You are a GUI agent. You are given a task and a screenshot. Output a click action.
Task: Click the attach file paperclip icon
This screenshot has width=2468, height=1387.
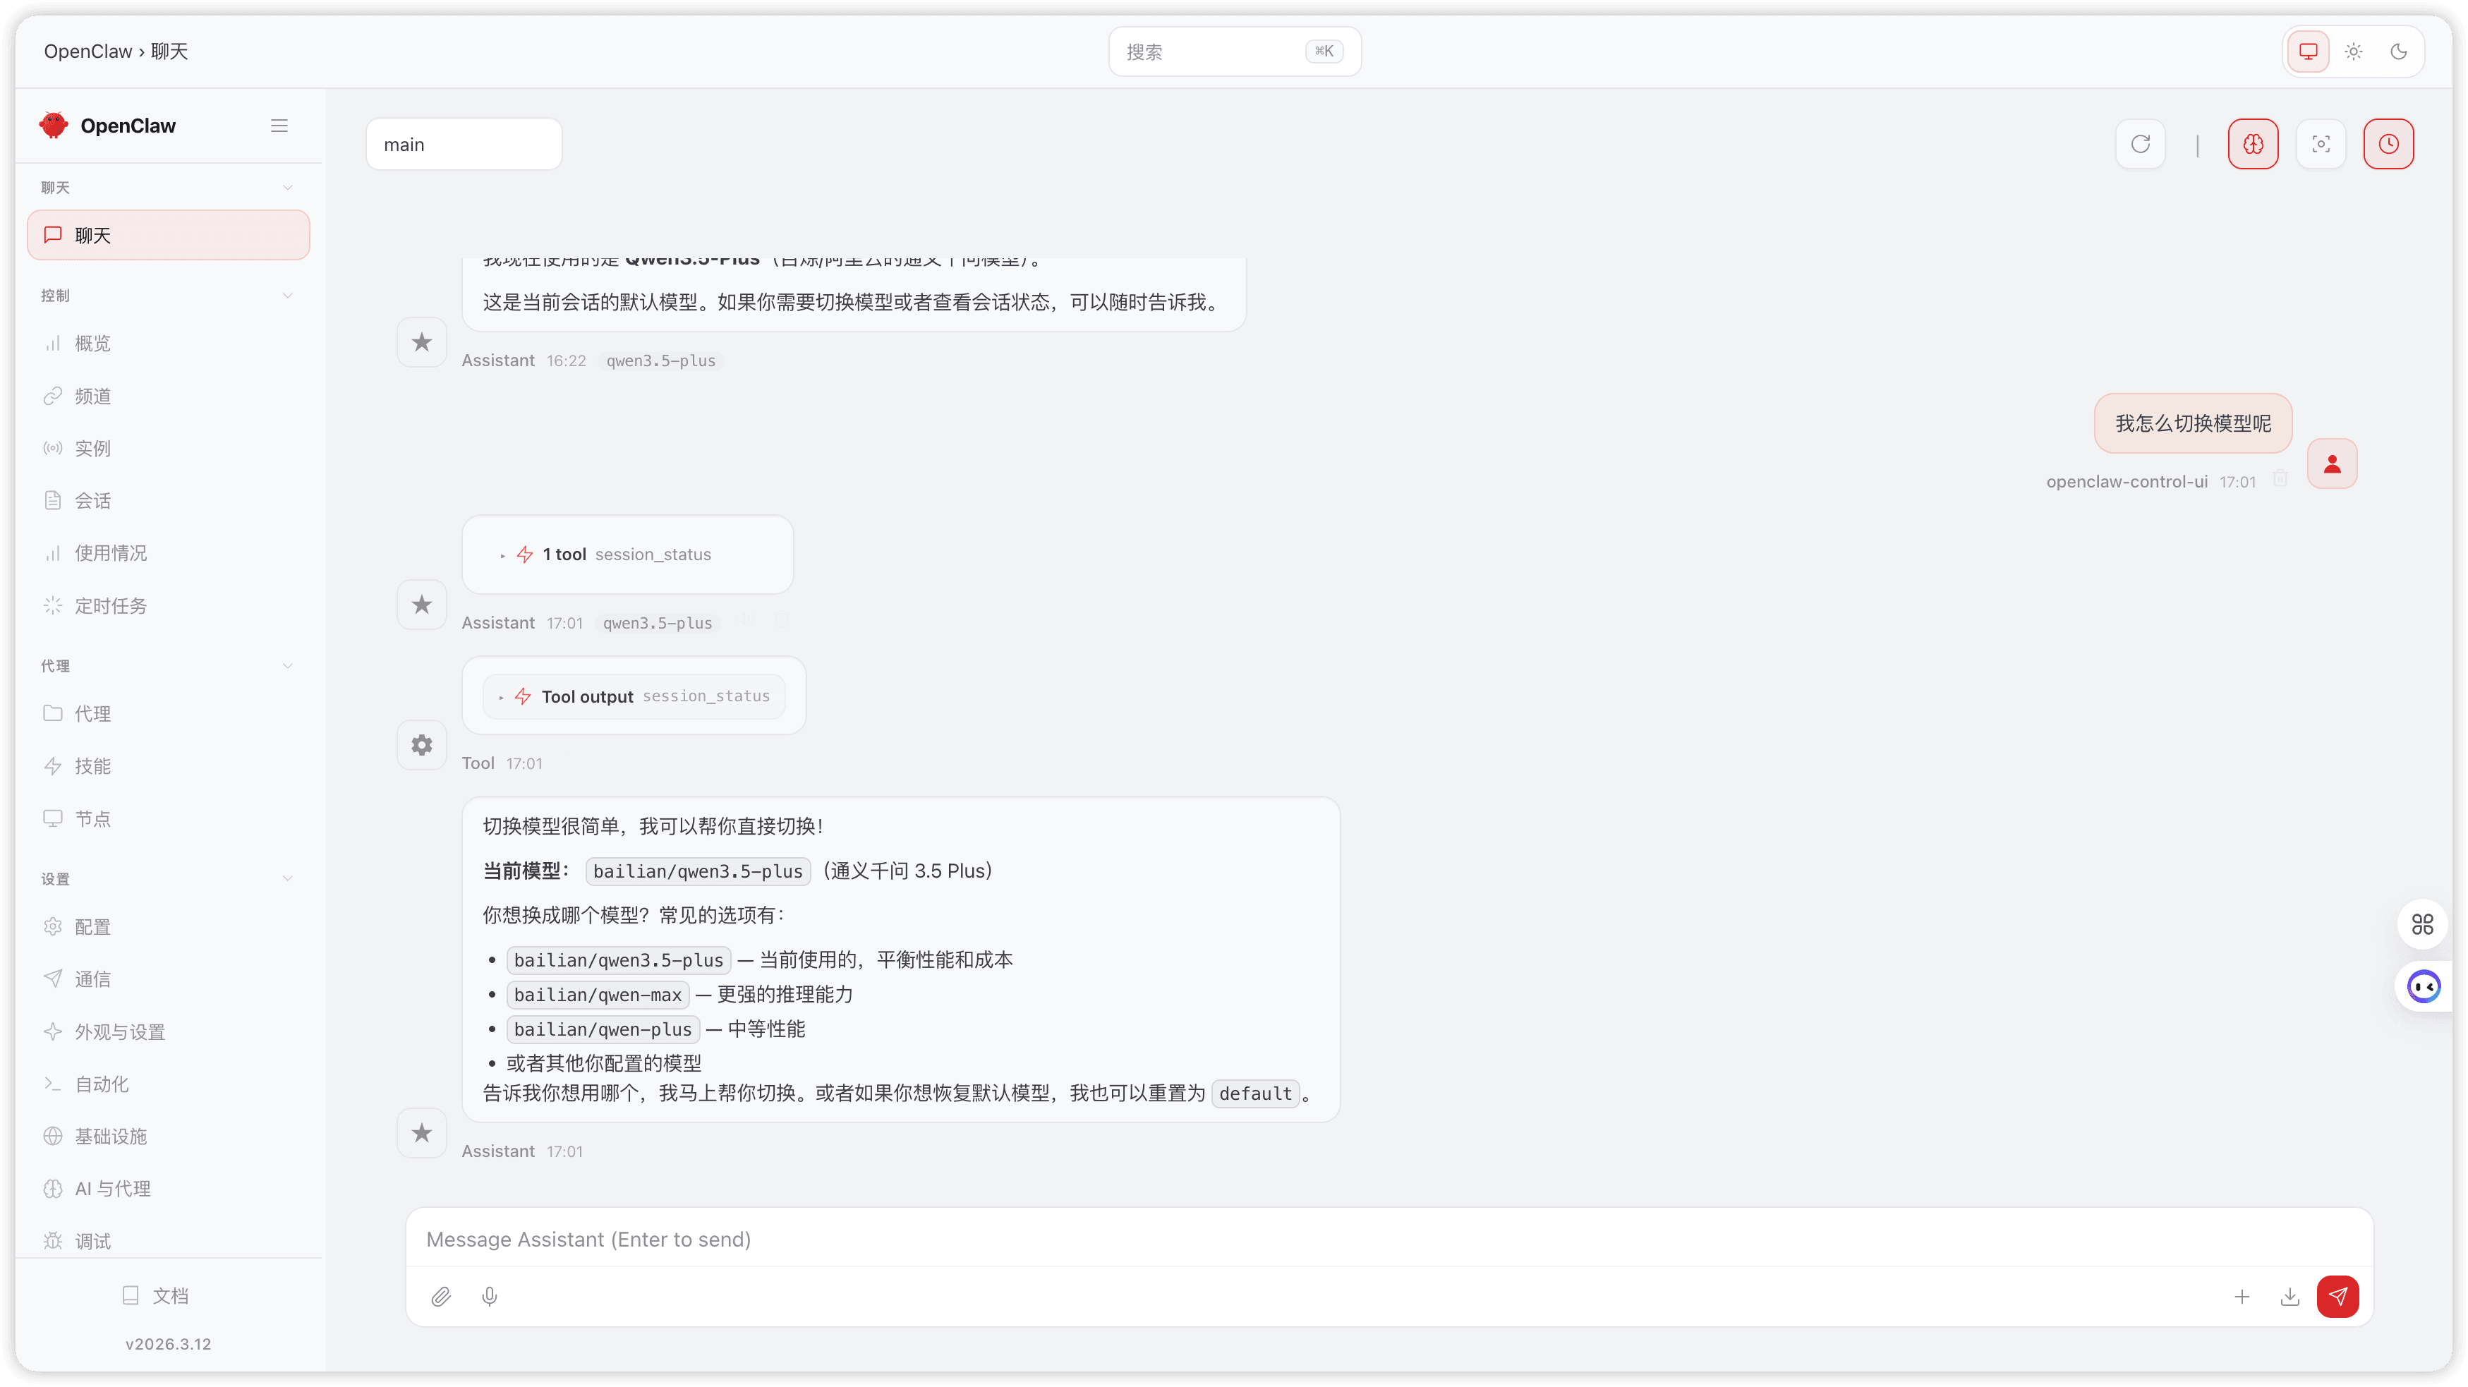tap(441, 1296)
